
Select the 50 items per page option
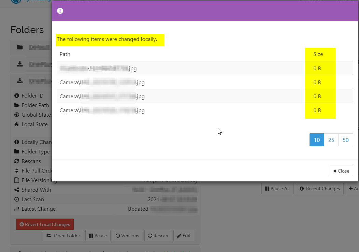pos(345,140)
